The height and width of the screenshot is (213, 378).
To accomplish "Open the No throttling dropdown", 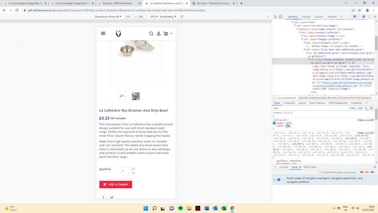I will 168,17.
